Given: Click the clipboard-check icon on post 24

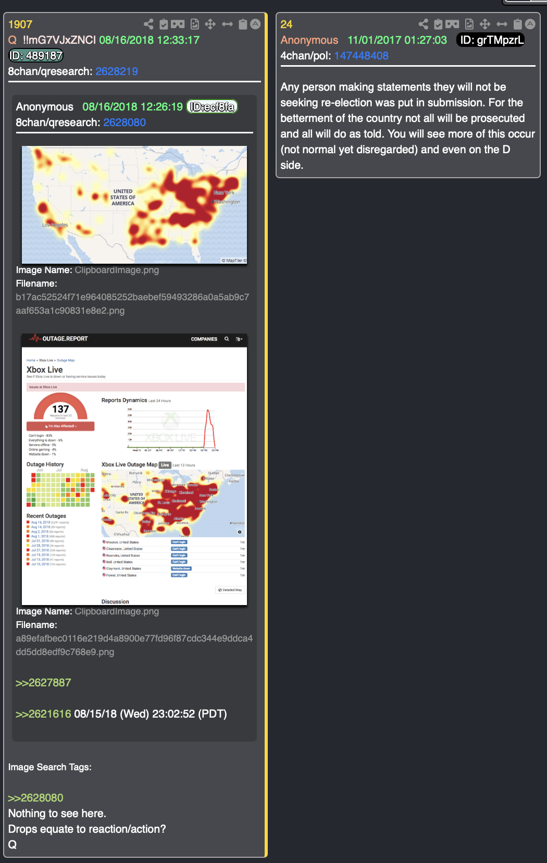Looking at the screenshot, I should coord(438,24).
